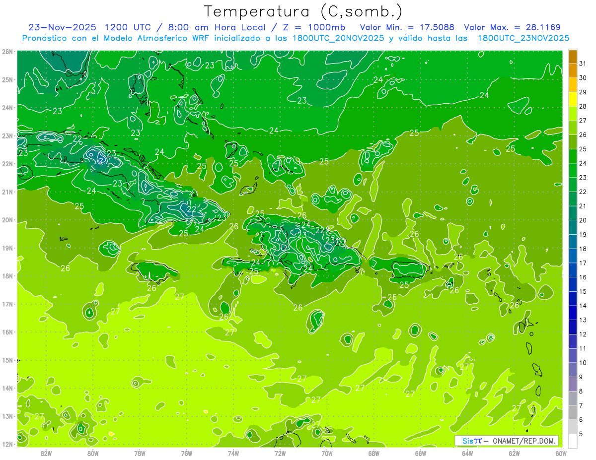Click color scale label '18'
596x460 pixels.
[583, 249]
